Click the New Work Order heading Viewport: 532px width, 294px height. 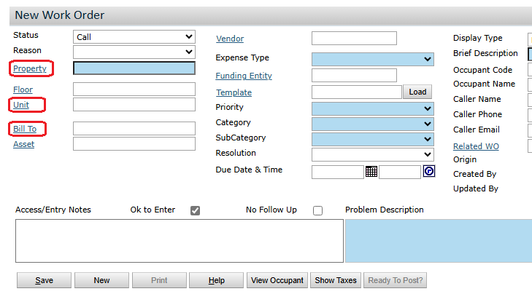pyautogui.click(x=60, y=15)
